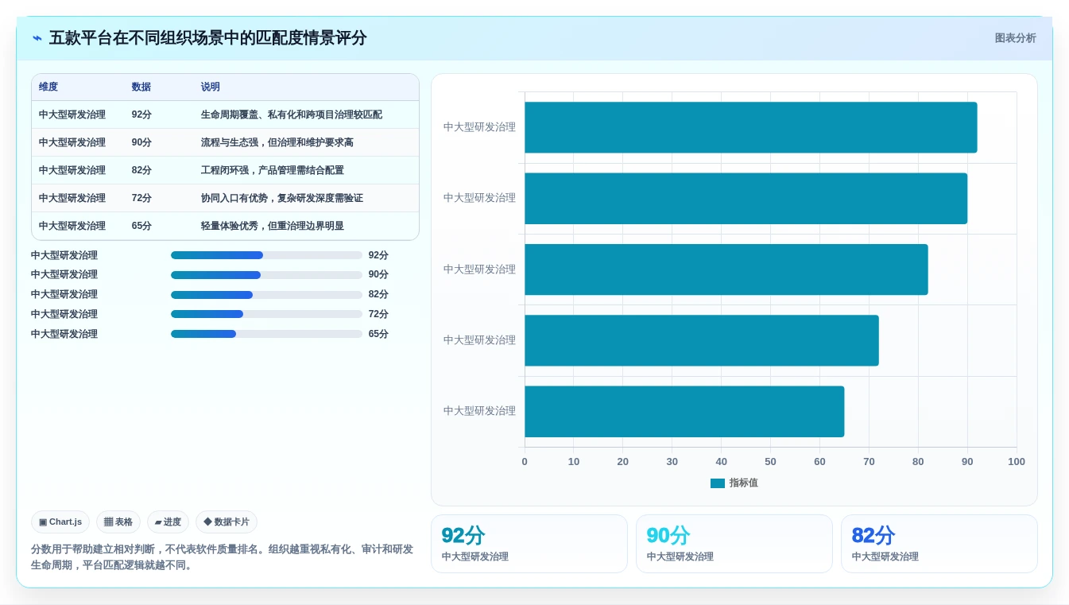Open the 90分 data card
The height and width of the screenshot is (605, 1069).
coord(734,544)
